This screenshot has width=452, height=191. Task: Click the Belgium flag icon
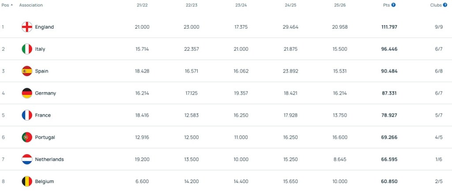[27, 181]
